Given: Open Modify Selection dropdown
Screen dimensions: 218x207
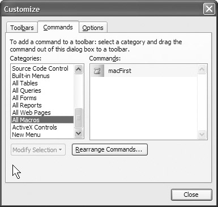Looking at the screenshot, I should 38,150.
